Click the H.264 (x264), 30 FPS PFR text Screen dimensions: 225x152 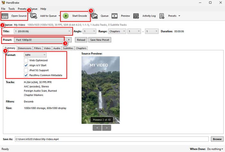38,82
